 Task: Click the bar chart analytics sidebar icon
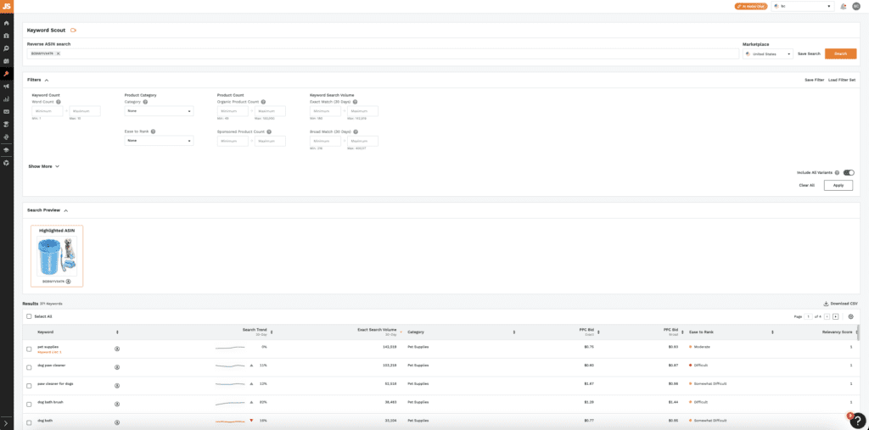point(6,98)
